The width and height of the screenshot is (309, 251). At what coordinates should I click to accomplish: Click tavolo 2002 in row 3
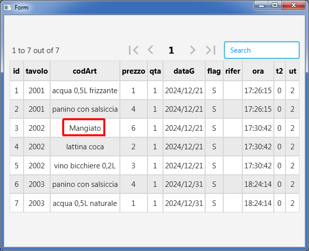point(37,128)
